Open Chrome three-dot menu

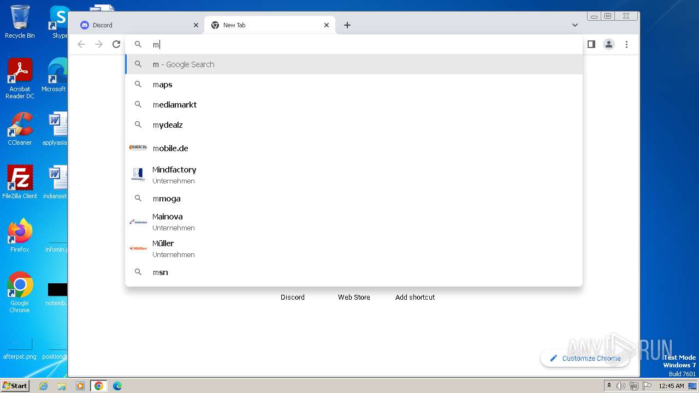(627, 44)
